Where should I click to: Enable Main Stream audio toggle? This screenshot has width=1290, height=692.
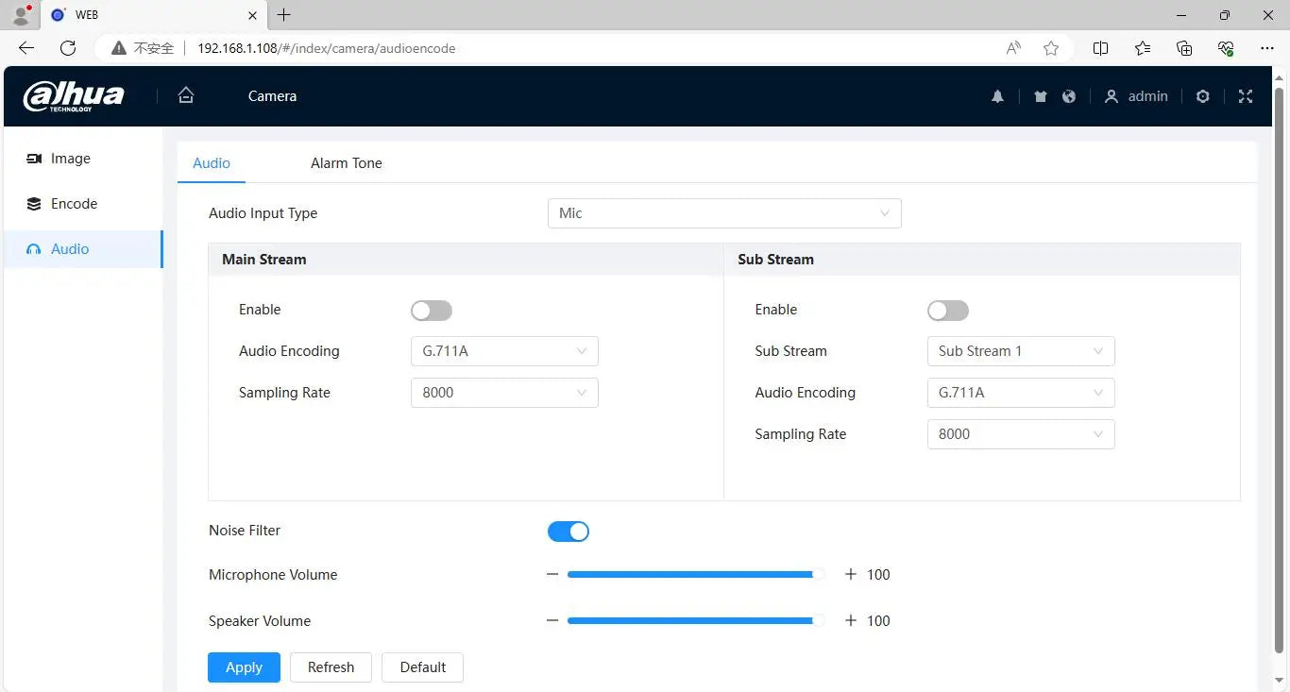pos(432,311)
